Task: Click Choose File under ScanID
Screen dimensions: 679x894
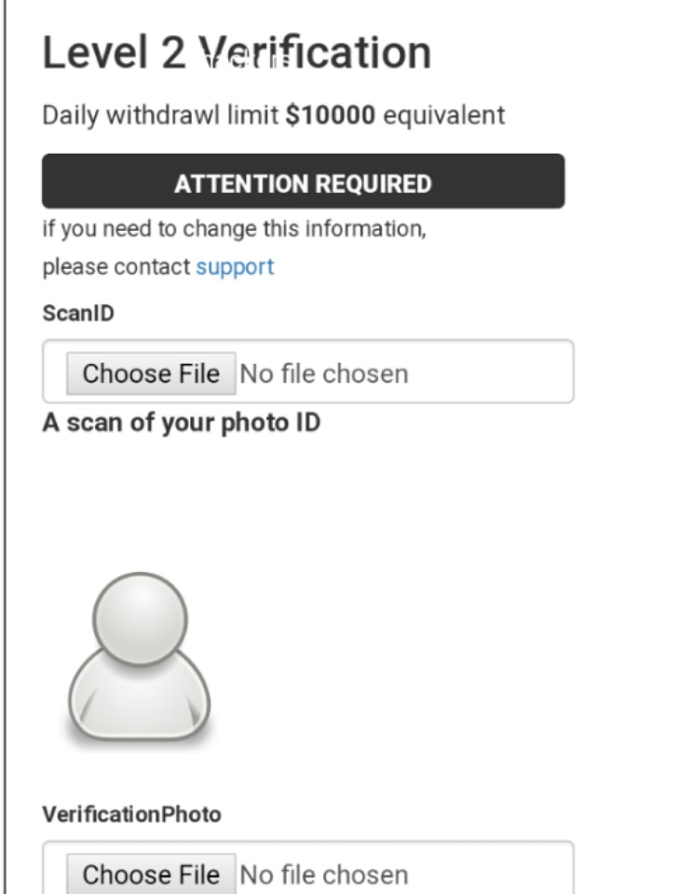Action: 151,373
